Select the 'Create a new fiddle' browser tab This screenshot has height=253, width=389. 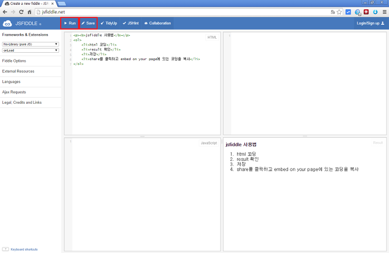pyautogui.click(x=28, y=4)
